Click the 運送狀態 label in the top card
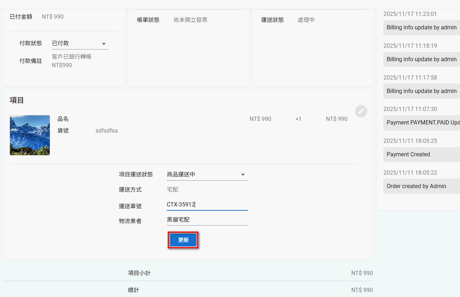460x297 pixels. [x=272, y=20]
